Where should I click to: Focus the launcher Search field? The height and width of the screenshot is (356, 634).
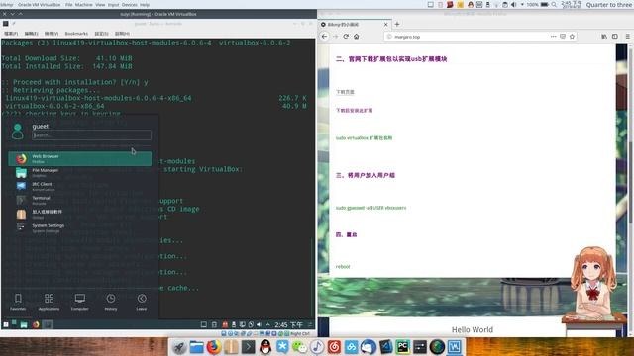(92, 135)
